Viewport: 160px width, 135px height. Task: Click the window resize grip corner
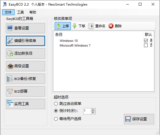[x=157, y=133]
